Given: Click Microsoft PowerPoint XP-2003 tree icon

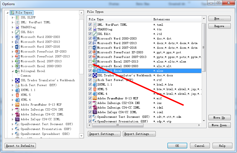Looking at the screenshot, I should pyautogui.click(x=17, y=51).
